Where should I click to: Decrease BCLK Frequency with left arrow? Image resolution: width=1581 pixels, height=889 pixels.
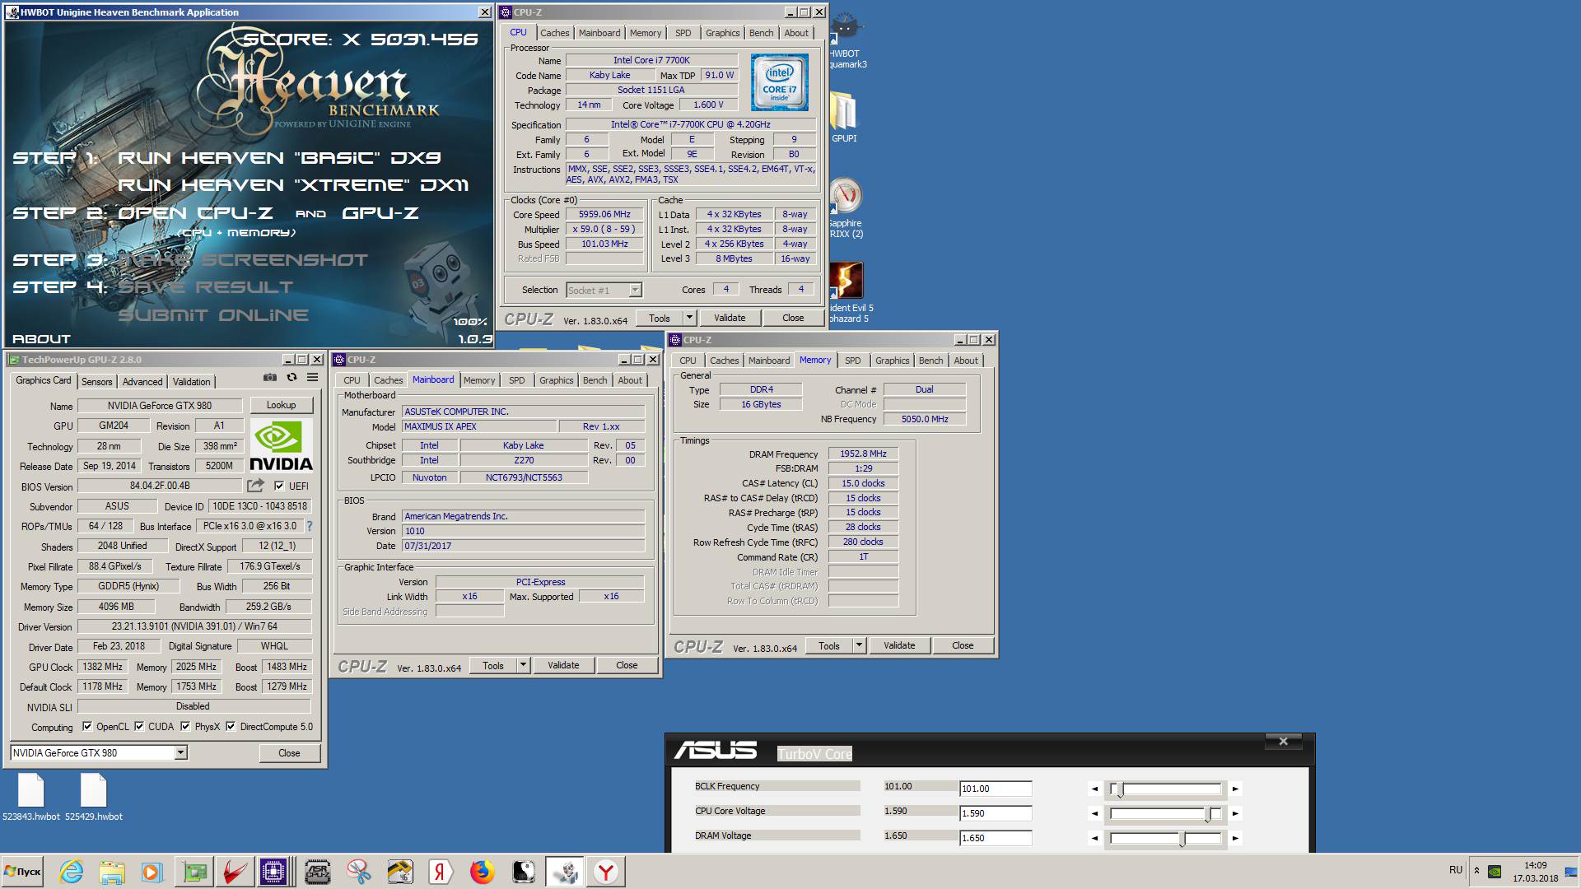(x=1094, y=789)
